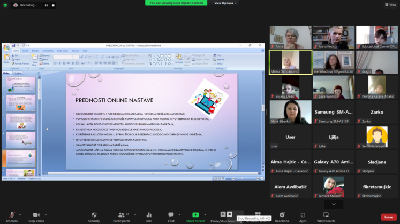Stop the recording from top-left indicator
Image resolution: width=400 pixels, height=224 pixels.
pos(53,5)
